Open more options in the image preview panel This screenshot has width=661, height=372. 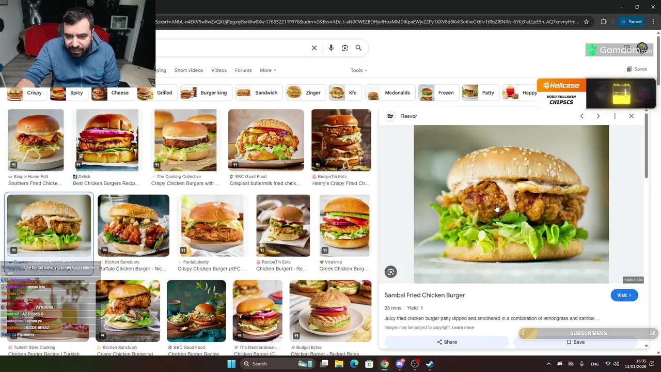[x=615, y=116]
